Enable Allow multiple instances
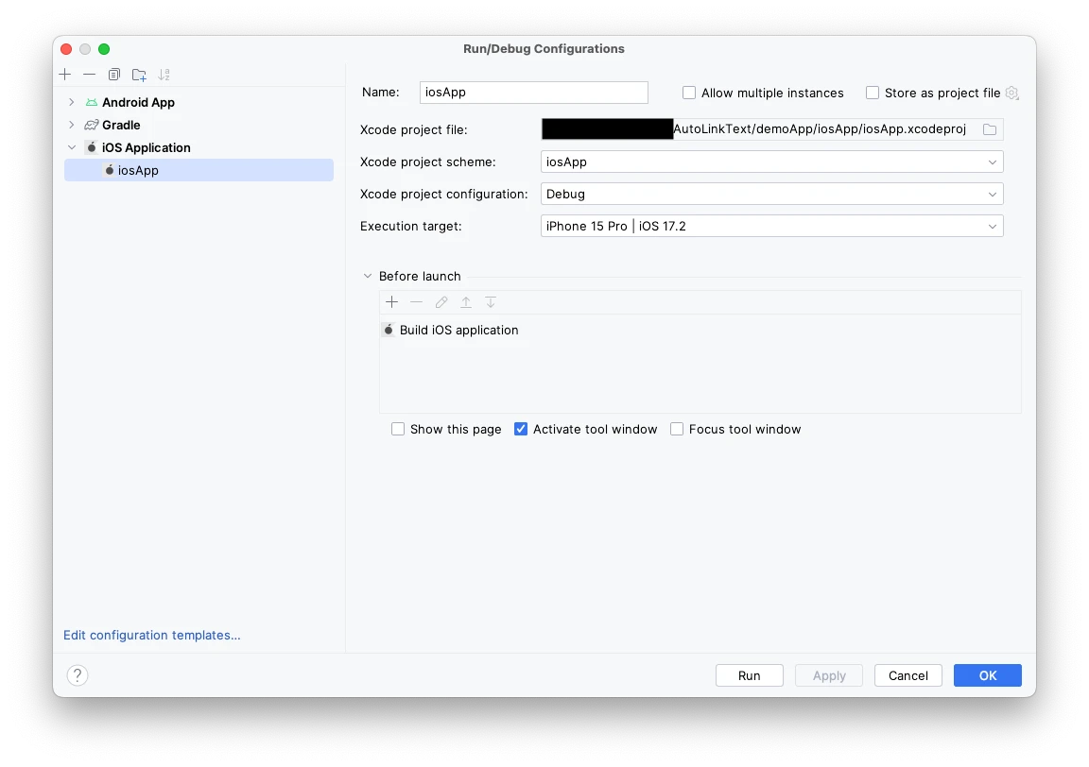This screenshot has height=767, width=1089. (689, 93)
